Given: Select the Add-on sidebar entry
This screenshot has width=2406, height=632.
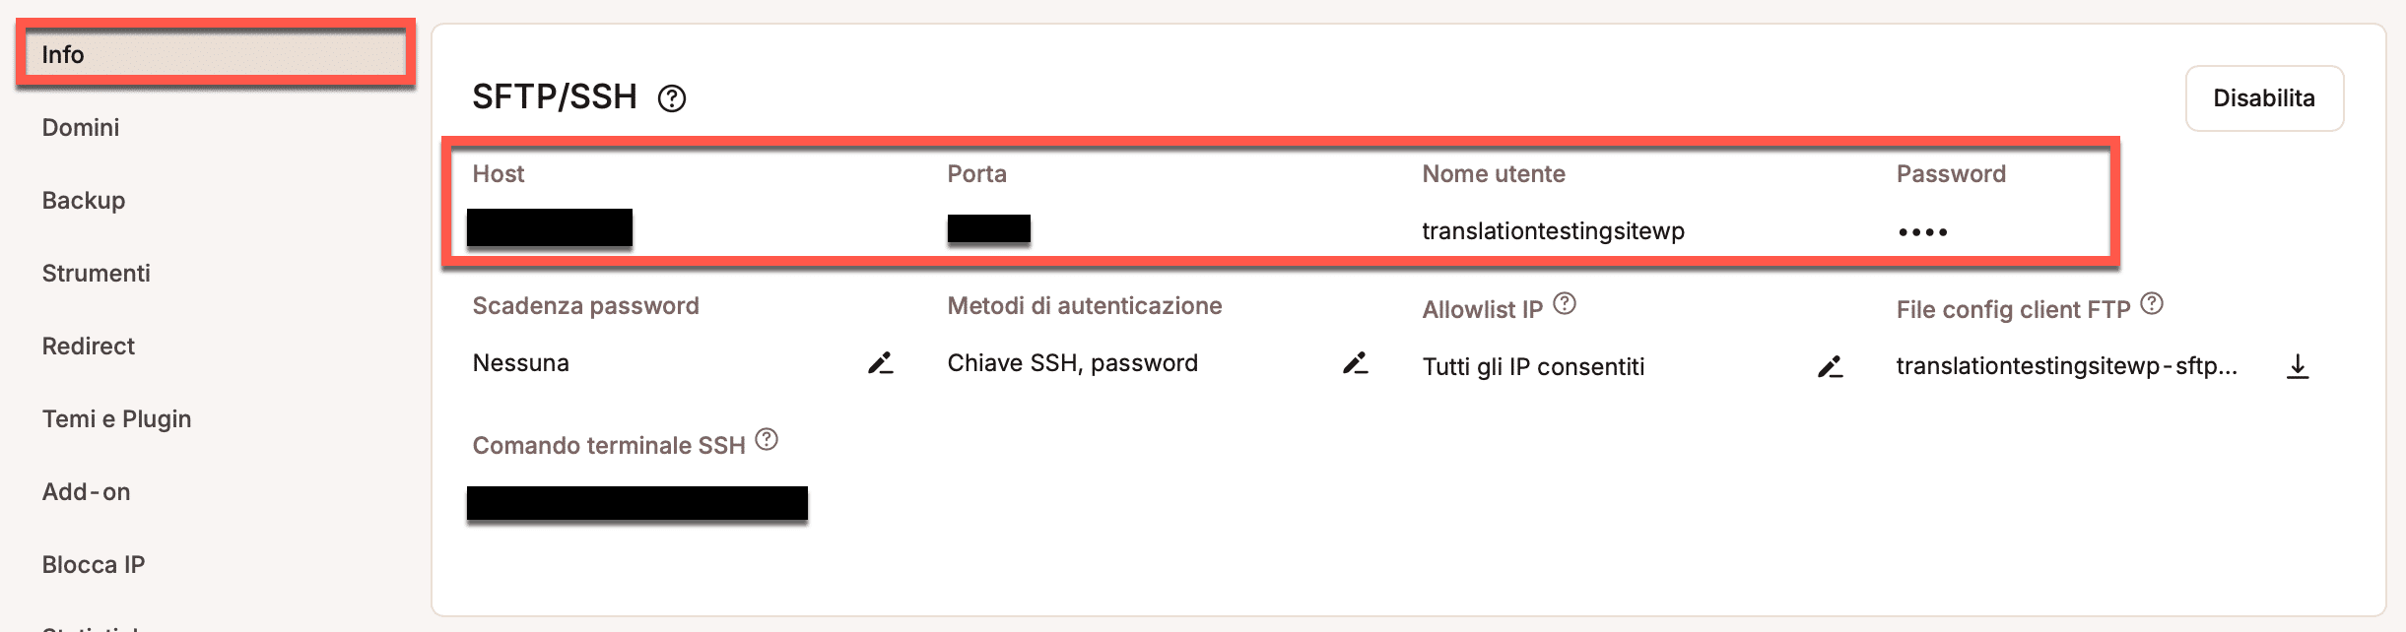Looking at the screenshot, I should coord(87,491).
